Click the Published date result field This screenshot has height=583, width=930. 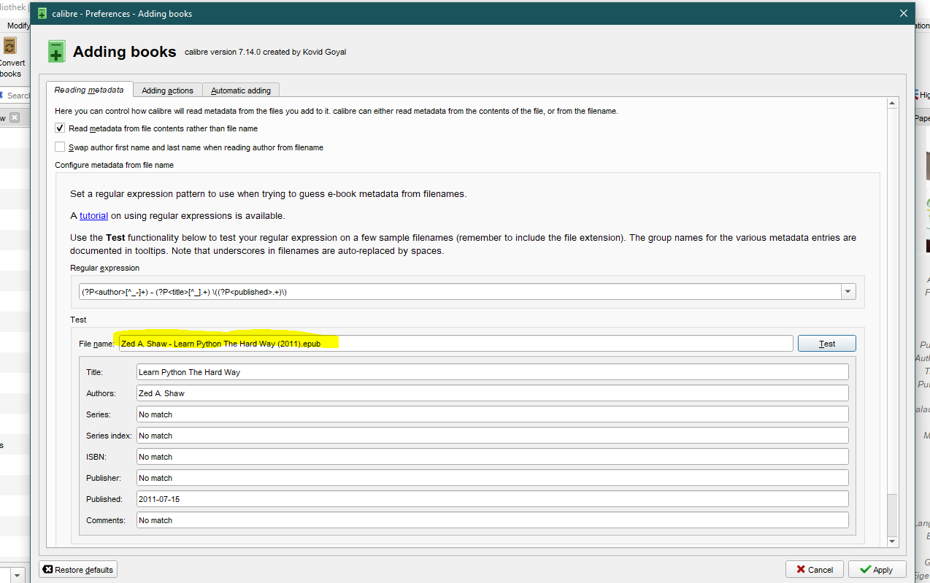point(492,499)
